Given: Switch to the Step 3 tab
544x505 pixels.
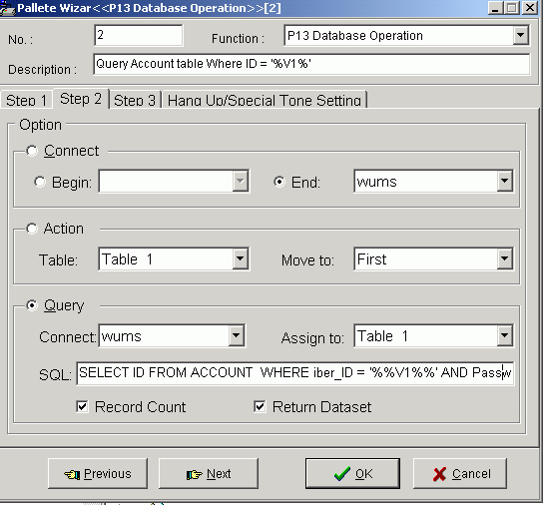Looking at the screenshot, I should coord(135,100).
